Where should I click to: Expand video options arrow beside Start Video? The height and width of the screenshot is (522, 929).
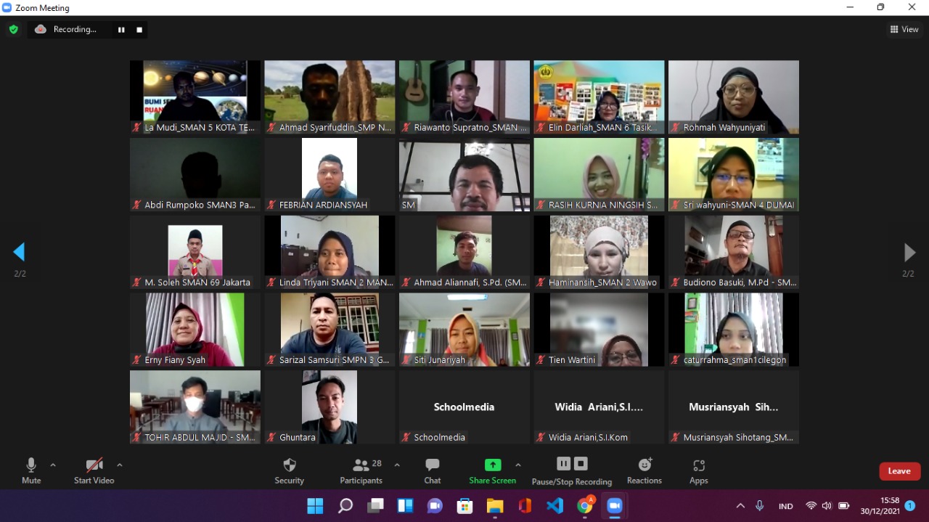(x=120, y=465)
